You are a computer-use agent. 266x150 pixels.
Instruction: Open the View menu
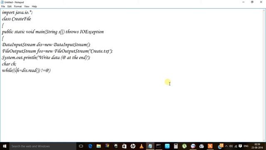[27, 7]
